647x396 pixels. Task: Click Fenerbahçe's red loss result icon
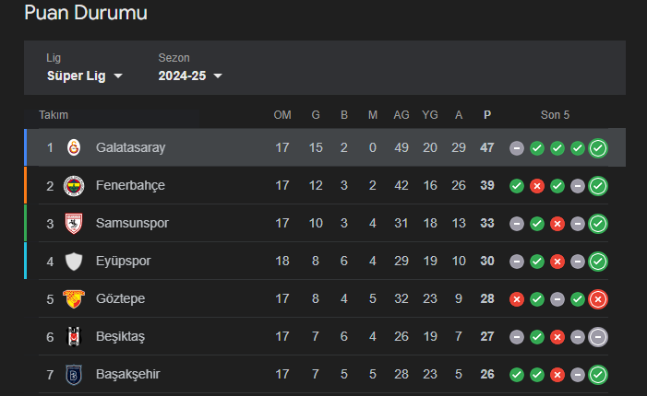tap(537, 186)
